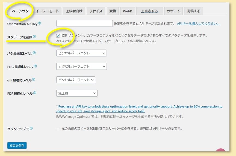Switch to the 上級者向け tab
236x156 pixels.
pos(74,11)
